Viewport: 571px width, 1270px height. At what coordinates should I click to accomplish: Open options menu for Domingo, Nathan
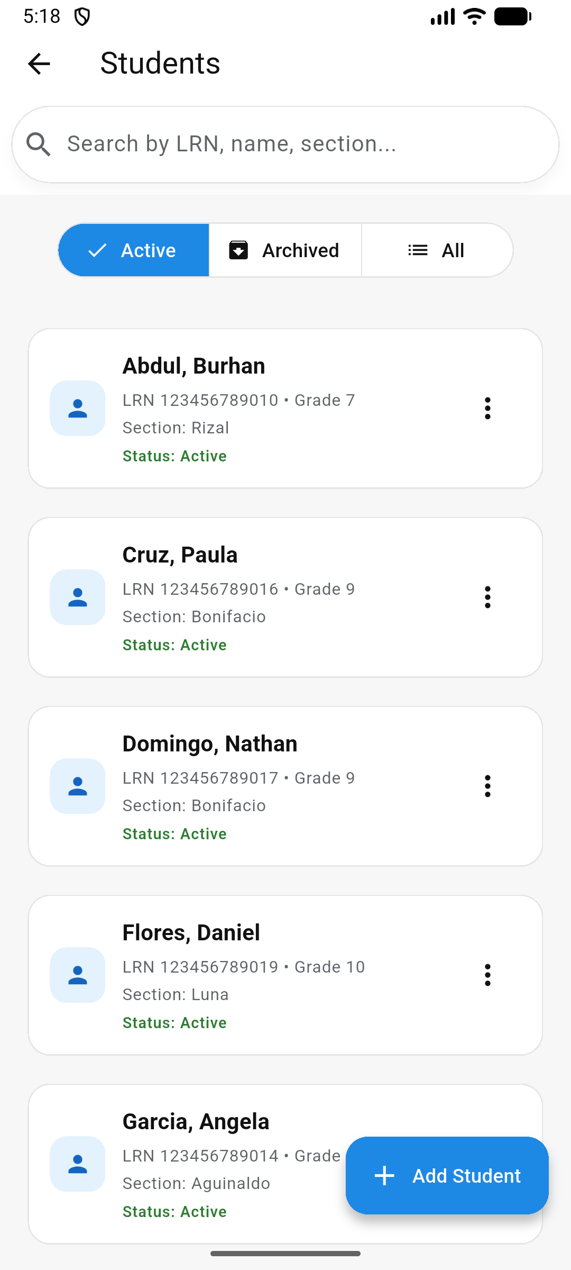coord(487,786)
